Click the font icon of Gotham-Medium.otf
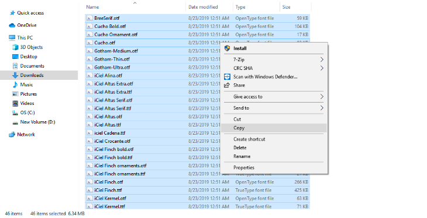 click(89, 51)
